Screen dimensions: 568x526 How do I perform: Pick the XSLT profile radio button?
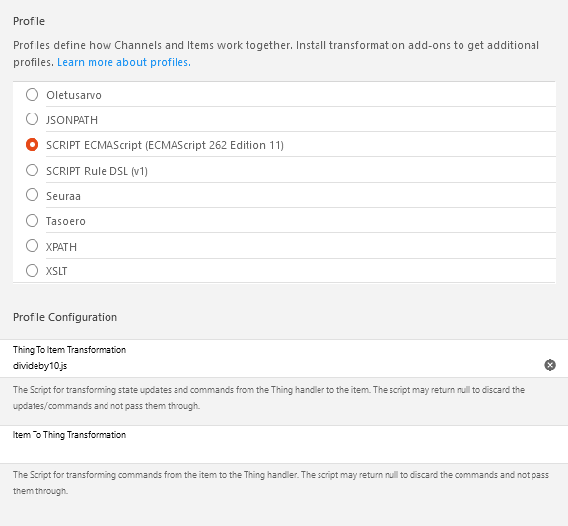(32, 271)
